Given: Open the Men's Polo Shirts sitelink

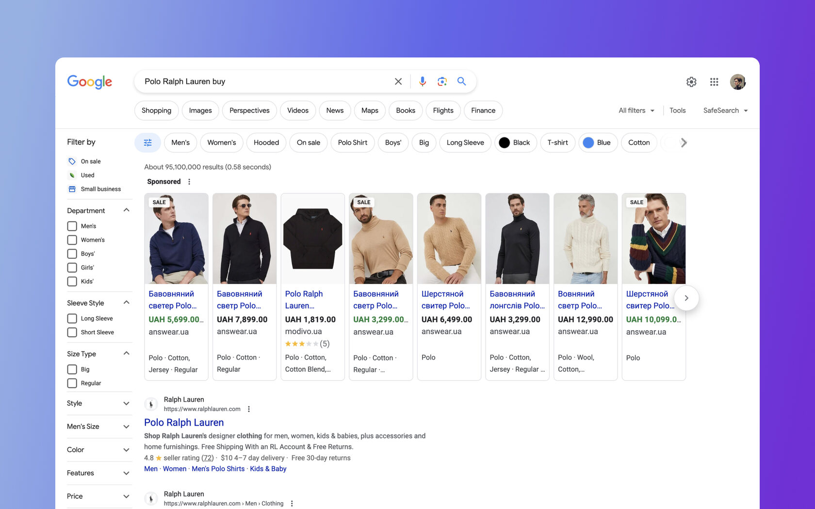Looking at the screenshot, I should [x=218, y=469].
